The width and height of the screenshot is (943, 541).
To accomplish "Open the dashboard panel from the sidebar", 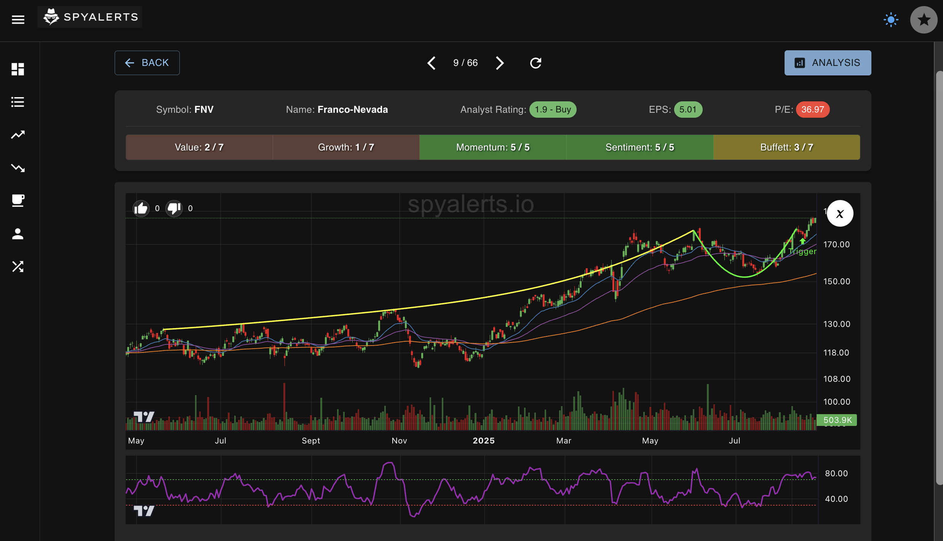I will (x=18, y=69).
